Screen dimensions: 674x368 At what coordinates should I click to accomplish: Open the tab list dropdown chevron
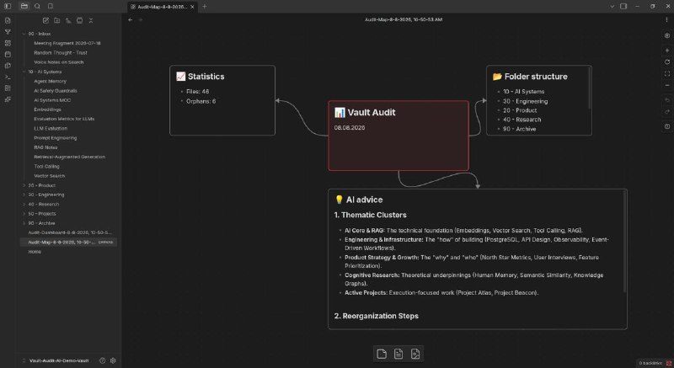[612, 7]
